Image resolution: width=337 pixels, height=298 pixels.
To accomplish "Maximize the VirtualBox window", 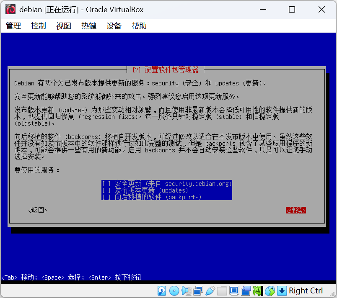I will tap(292, 10).
